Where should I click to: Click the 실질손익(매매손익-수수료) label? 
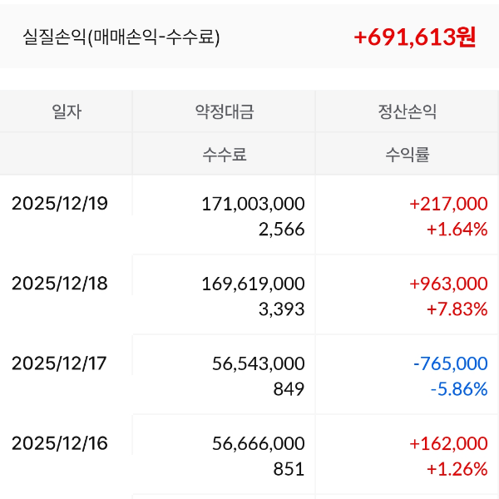click(x=121, y=37)
